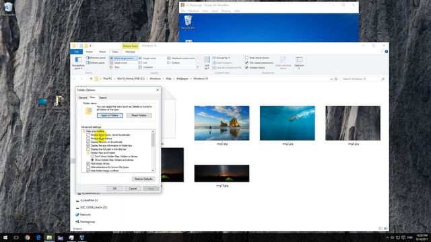Switch to large thumbnails view in status bar

(x=385, y=229)
